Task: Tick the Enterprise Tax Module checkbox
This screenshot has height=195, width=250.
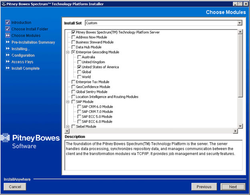Action: [73, 82]
